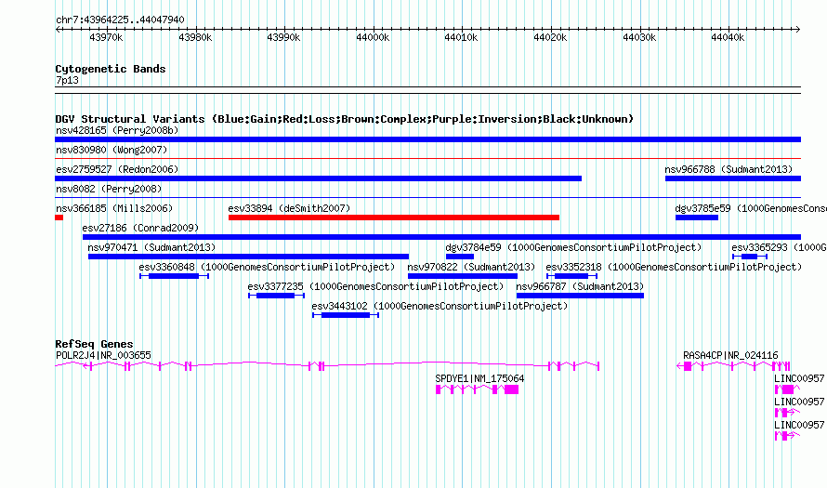Click the 43970k ruler tick label
The image size is (827, 488).
[x=106, y=37]
